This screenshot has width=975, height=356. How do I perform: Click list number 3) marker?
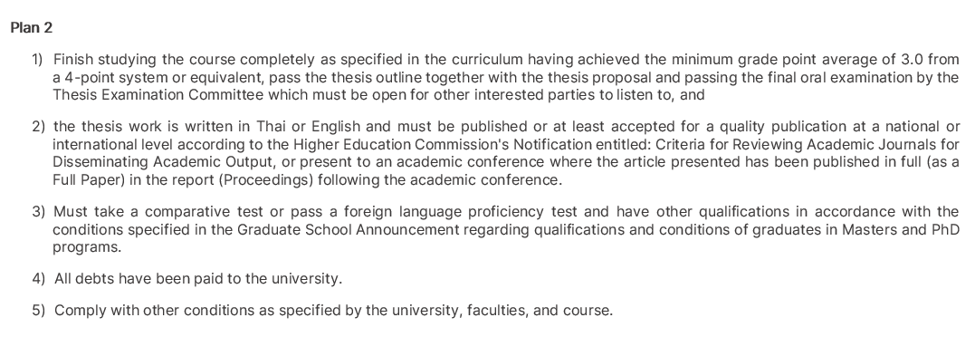[x=38, y=212]
